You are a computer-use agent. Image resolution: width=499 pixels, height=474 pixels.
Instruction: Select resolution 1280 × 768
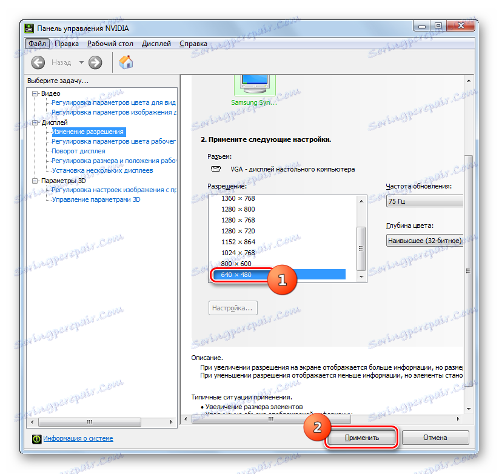[x=238, y=220]
